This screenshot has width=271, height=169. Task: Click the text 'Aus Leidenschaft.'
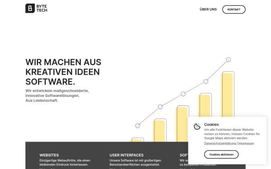tap(42, 100)
